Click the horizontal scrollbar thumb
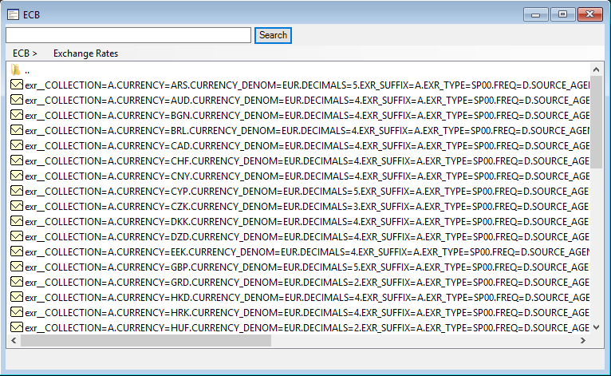This screenshot has height=376, width=611. (x=146, y=341)
